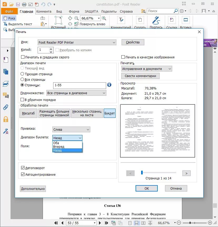Screen dimensions: 218x227
Task: Click the Отмена button
Action: point(176,188)
